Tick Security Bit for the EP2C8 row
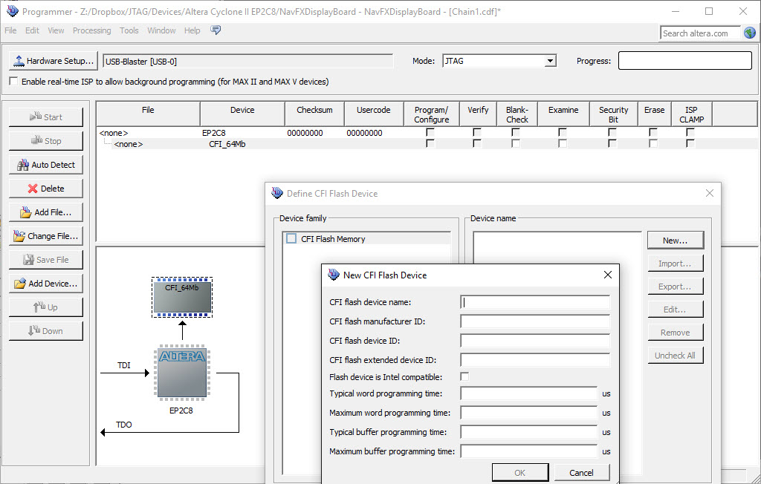761x484 pixels. pyautogui.click(x=612, y=132)
